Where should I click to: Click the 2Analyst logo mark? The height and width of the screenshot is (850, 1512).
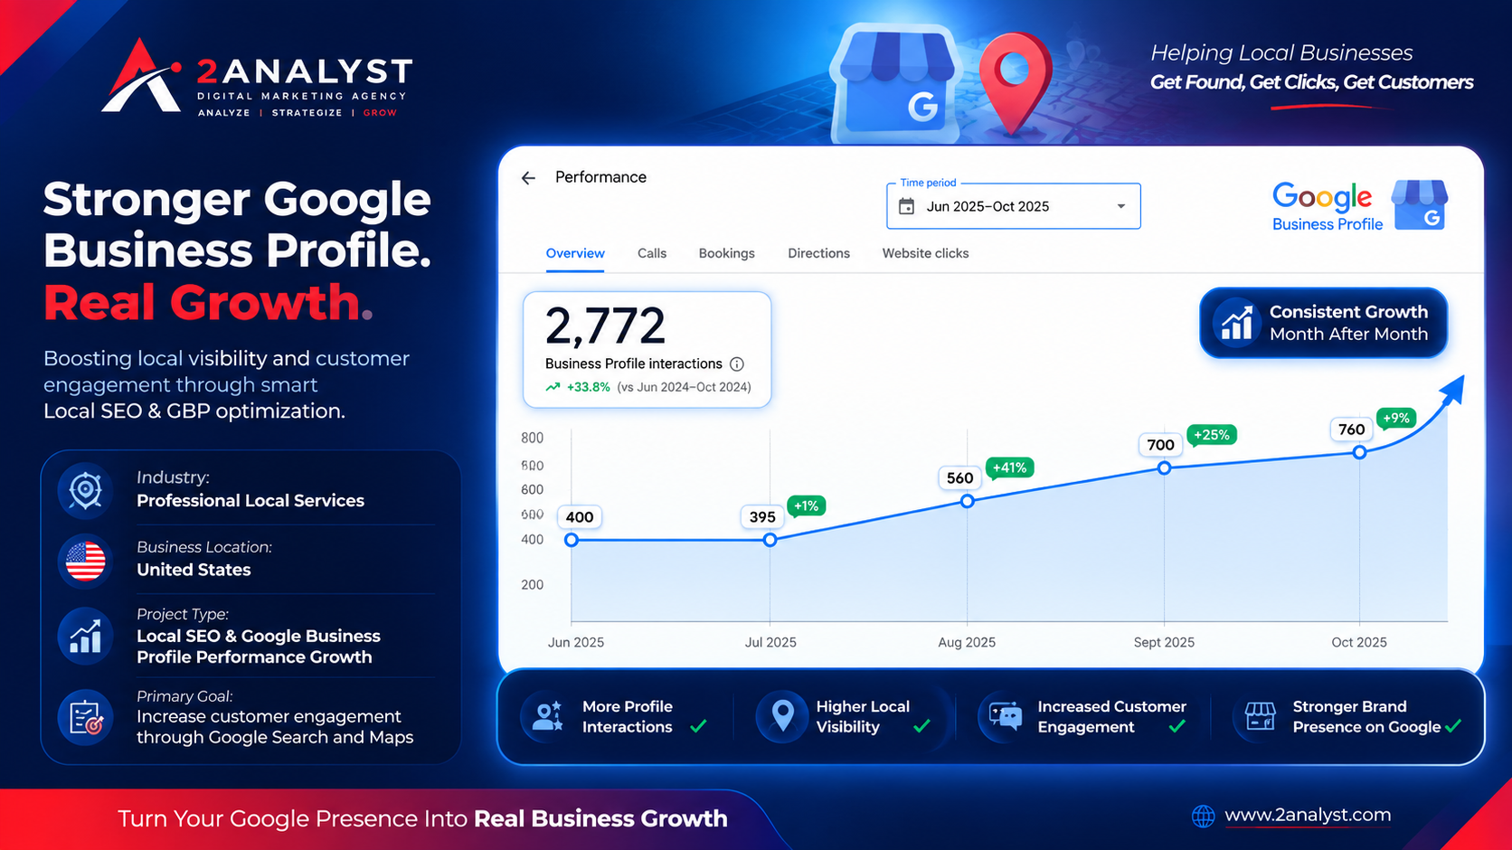[143, 77]
